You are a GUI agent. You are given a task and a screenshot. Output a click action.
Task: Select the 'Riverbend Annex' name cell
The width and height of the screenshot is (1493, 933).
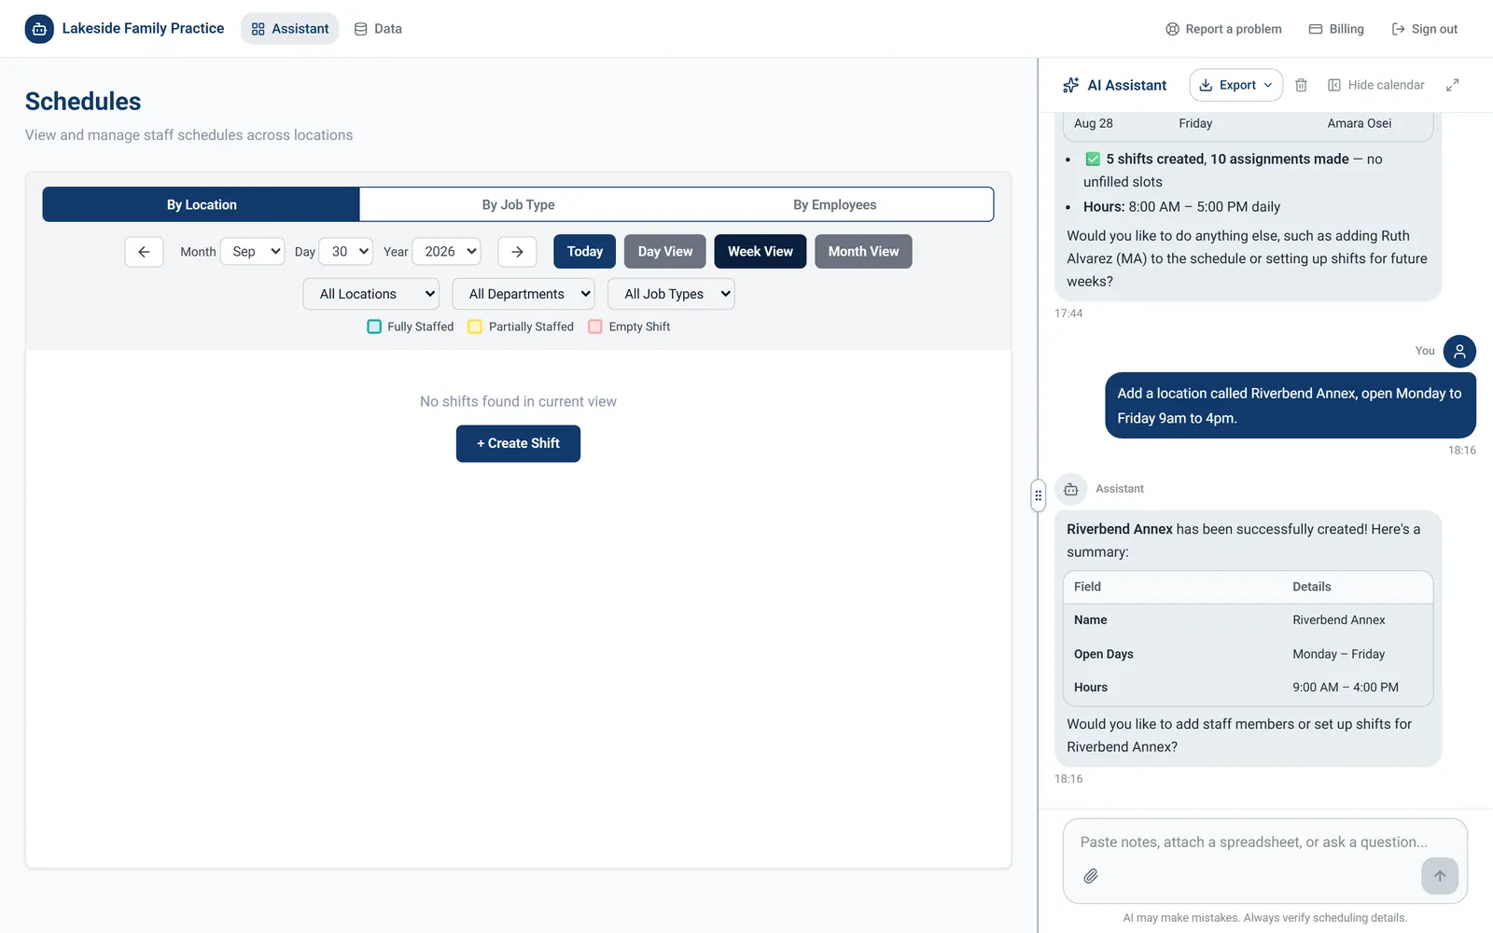[1338, 620]
